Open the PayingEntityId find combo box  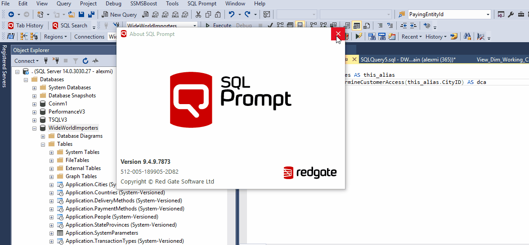click(448, 14)
